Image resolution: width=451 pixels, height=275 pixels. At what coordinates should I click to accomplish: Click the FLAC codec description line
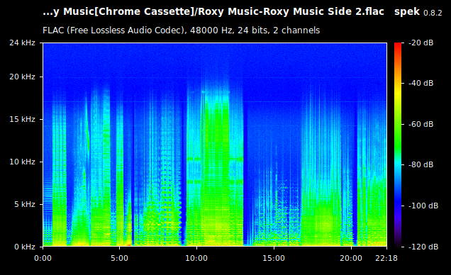click(182, 30)
